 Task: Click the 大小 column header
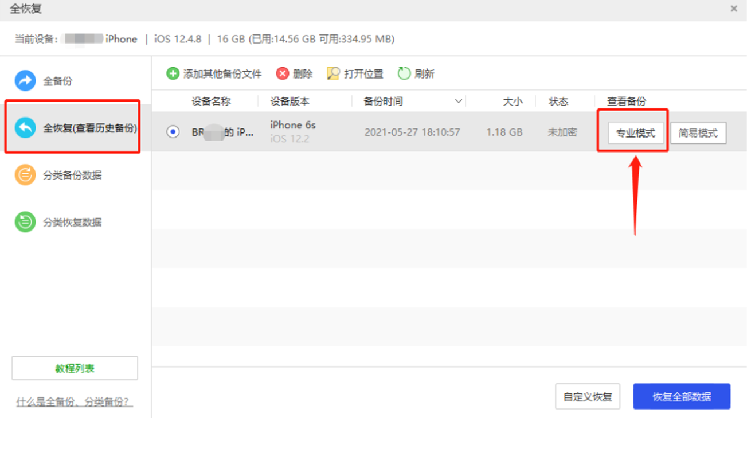point(513,102)
